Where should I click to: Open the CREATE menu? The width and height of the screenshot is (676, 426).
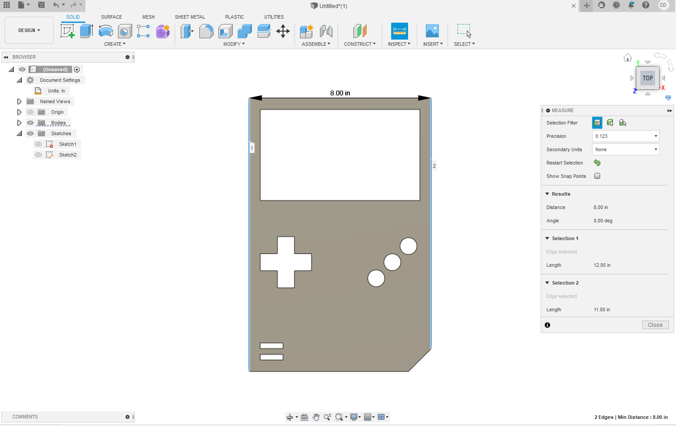(115, 44)
